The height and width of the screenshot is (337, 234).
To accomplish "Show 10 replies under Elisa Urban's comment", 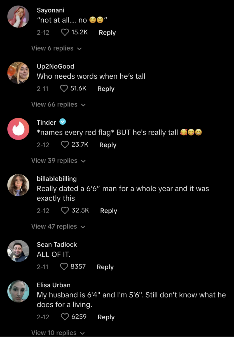I will pos(58,333).
